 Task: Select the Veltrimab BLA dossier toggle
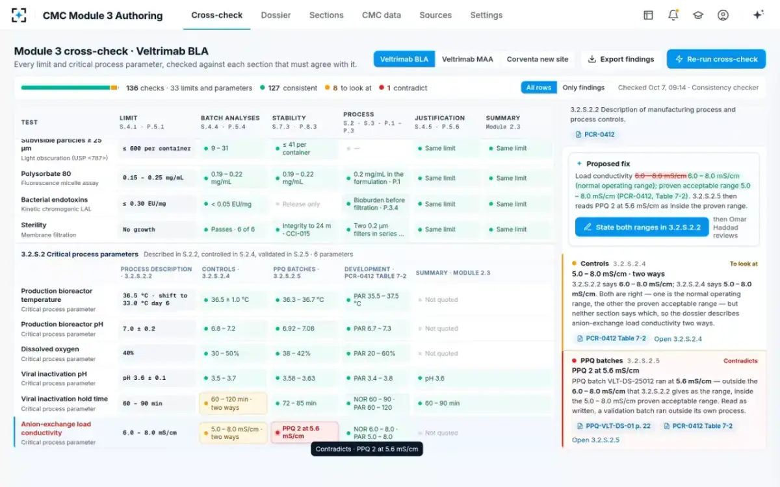pyautogui.click(x=404, y=59)
